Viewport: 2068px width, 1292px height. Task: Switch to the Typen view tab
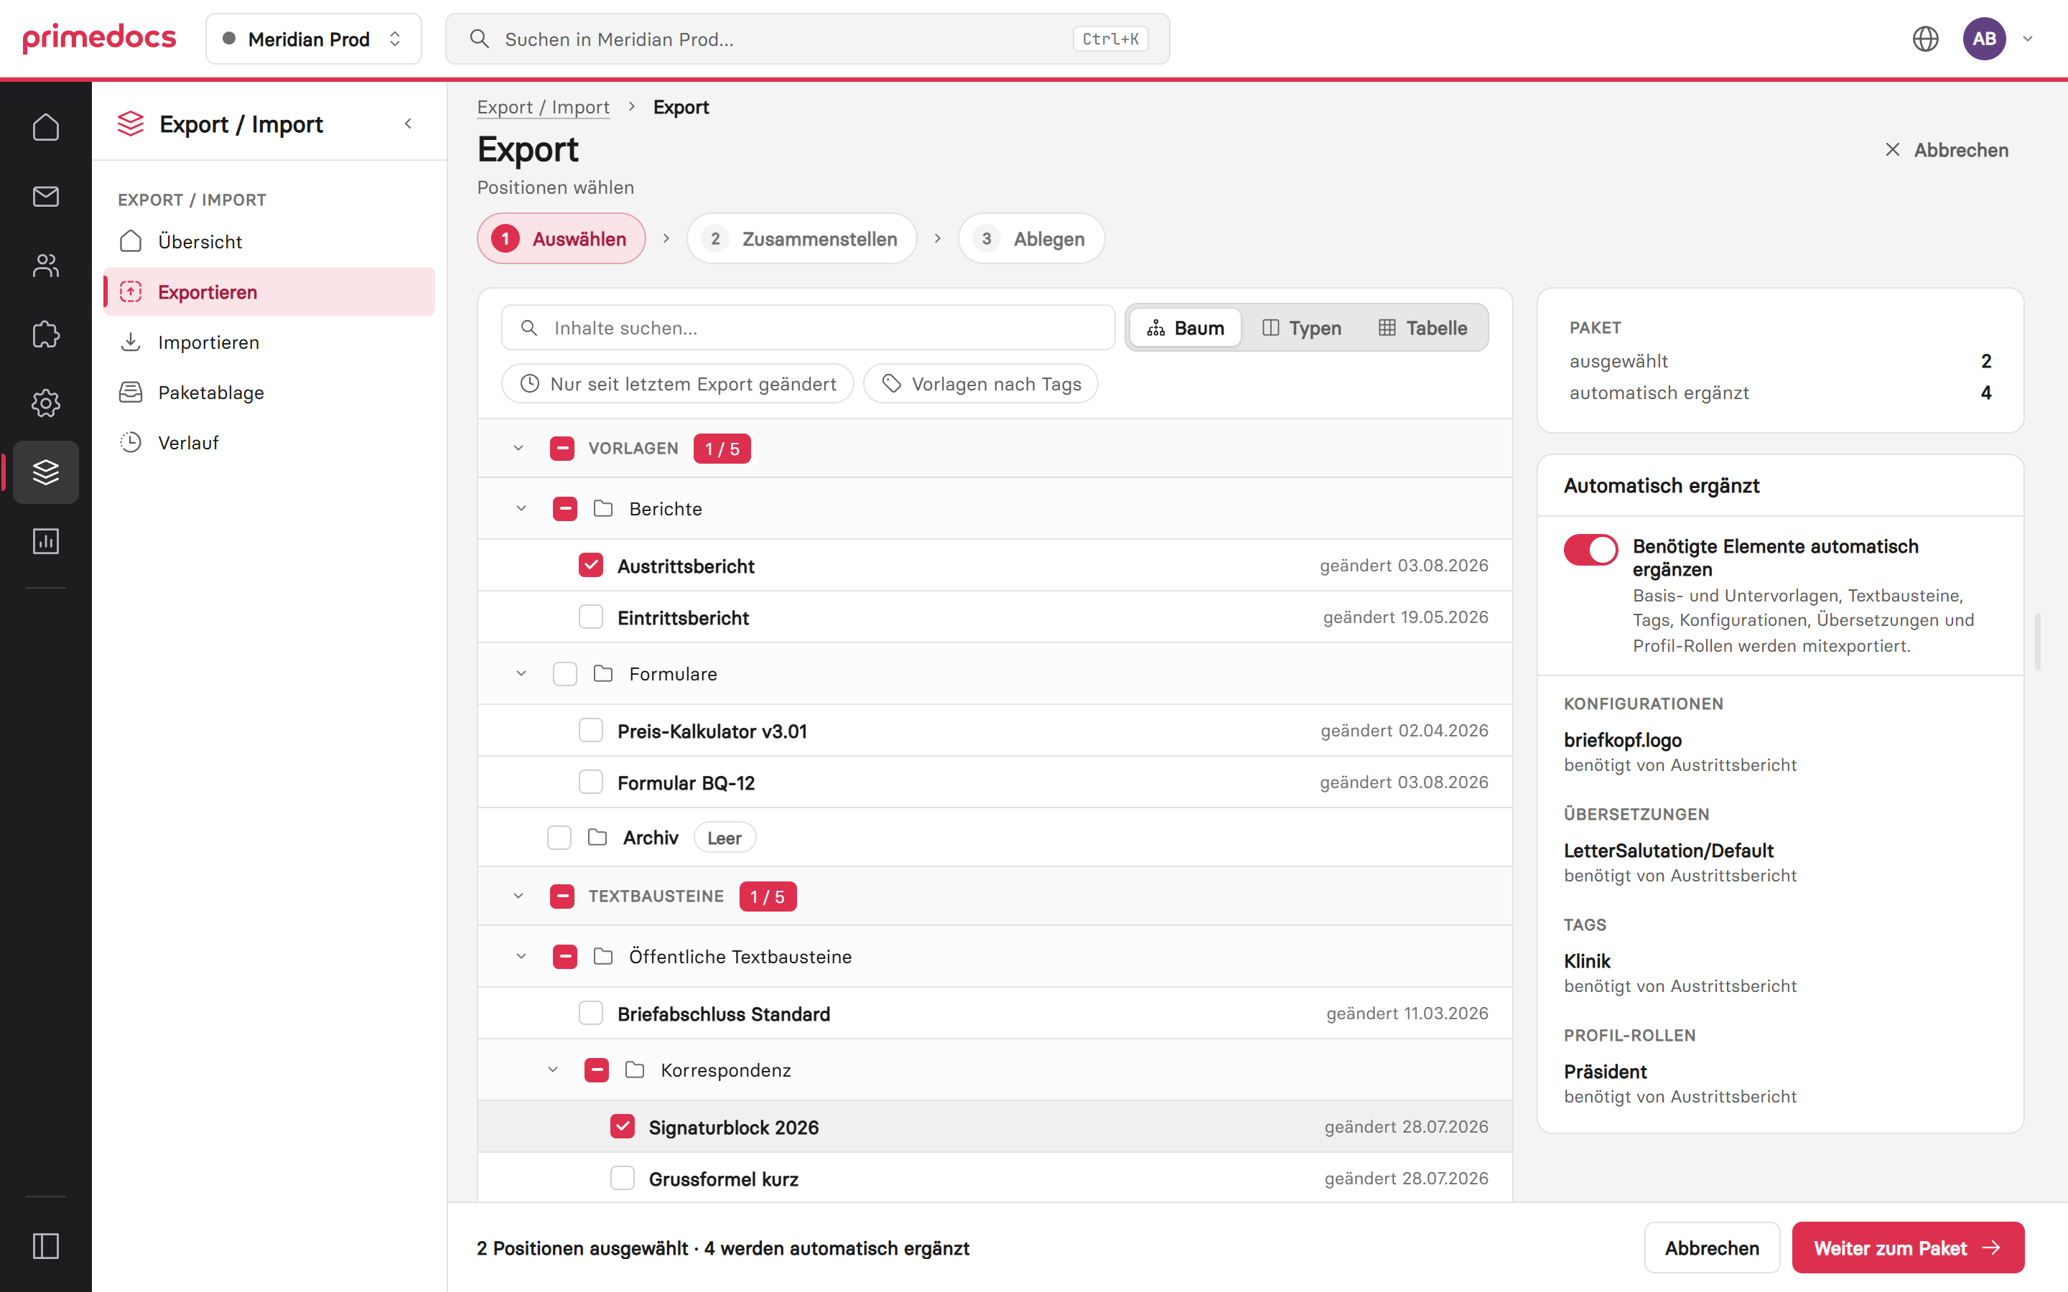1301,327
